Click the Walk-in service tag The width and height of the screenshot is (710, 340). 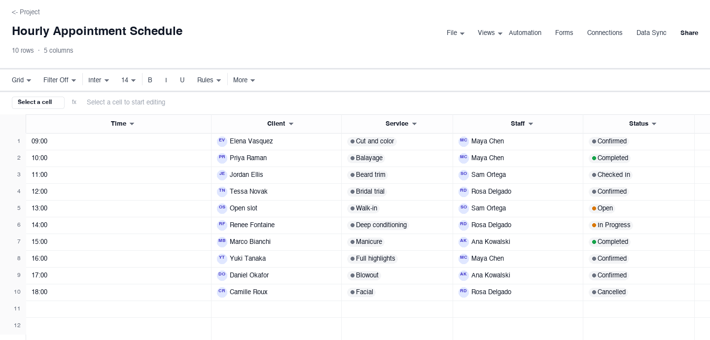click(x=363, y=208)
